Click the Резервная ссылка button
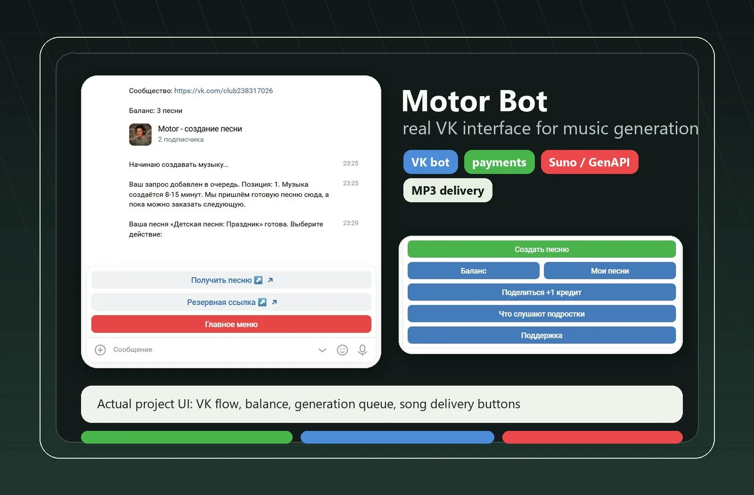Viewport: 754px width, 495px height. tap(231, 302)
